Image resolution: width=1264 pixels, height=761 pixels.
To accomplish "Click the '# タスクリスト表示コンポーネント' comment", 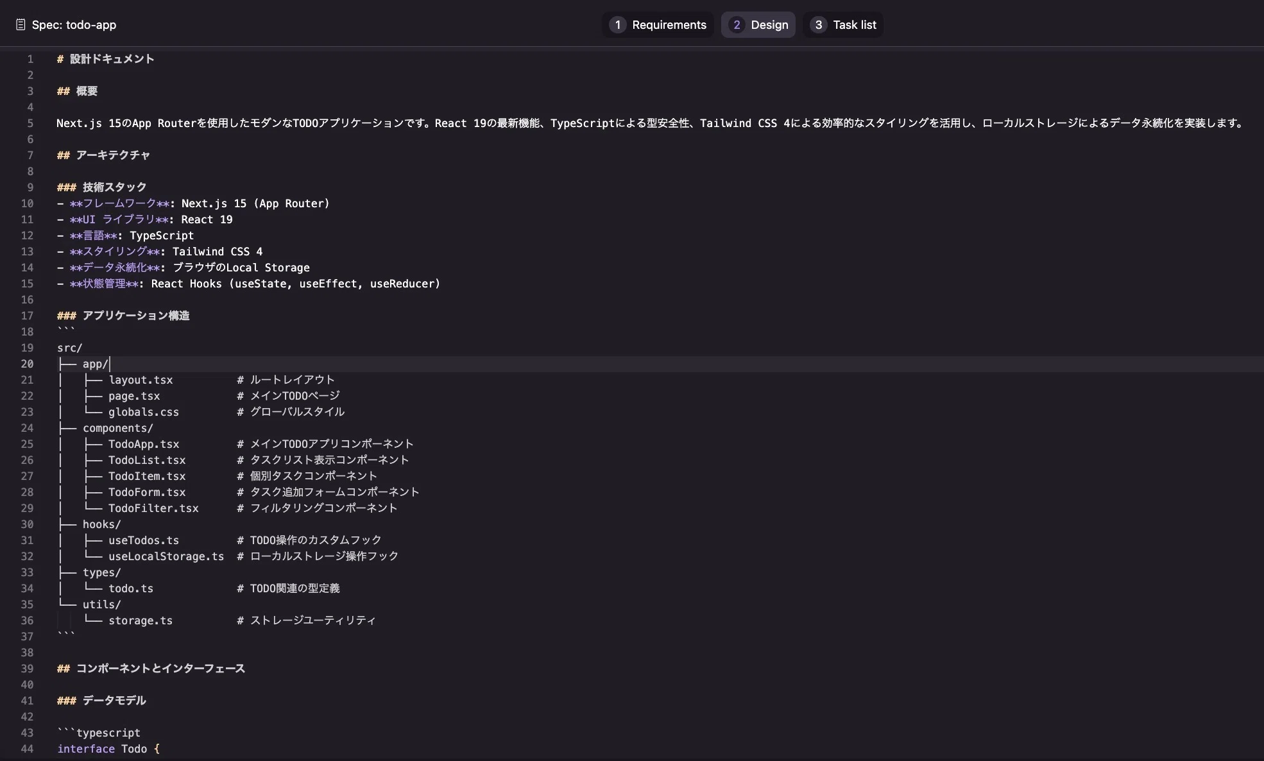I will point(323,460).
